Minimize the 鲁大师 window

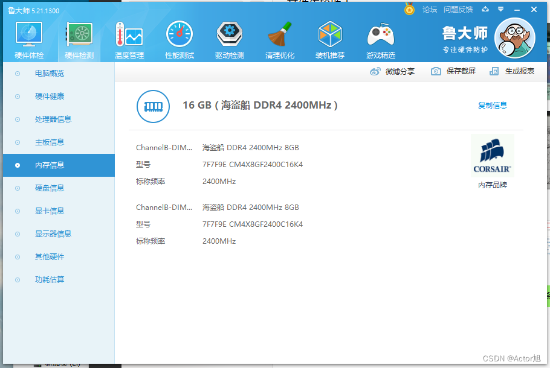517,10
